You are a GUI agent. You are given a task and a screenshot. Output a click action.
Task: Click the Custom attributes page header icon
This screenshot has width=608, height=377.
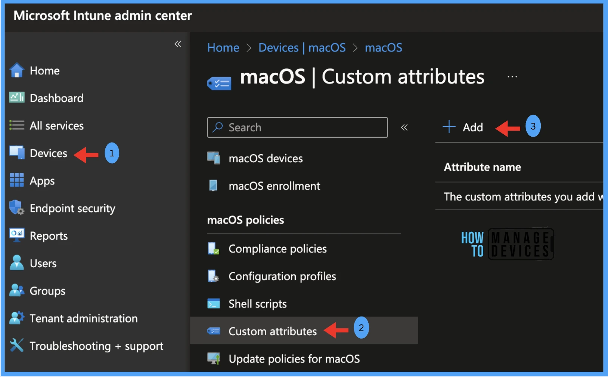pos(219,83)
